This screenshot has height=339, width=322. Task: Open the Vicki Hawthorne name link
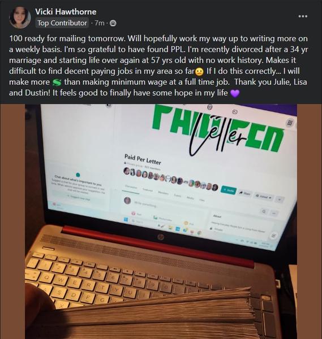[x=66, y=12]
